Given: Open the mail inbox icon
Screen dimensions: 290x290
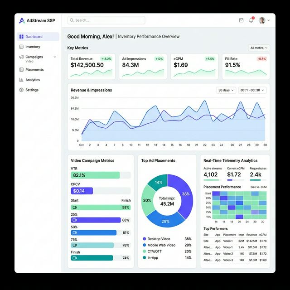Looking at the screenshot, I should click(x=241, y=20).
